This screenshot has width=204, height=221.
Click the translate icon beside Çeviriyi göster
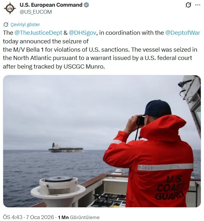6,25
